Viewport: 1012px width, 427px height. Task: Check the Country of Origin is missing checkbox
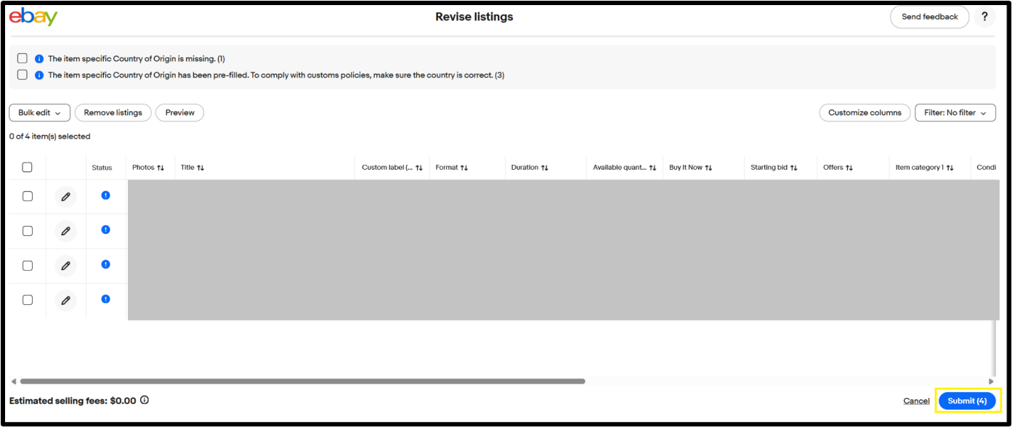[x=23, y=58]
